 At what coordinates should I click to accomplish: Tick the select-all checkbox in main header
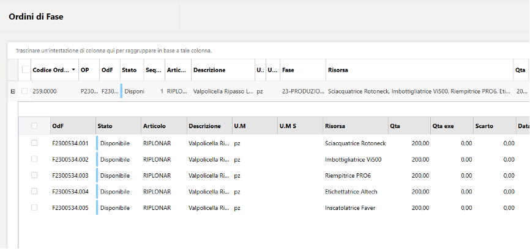pyautogui.click(x=25, y=70)
